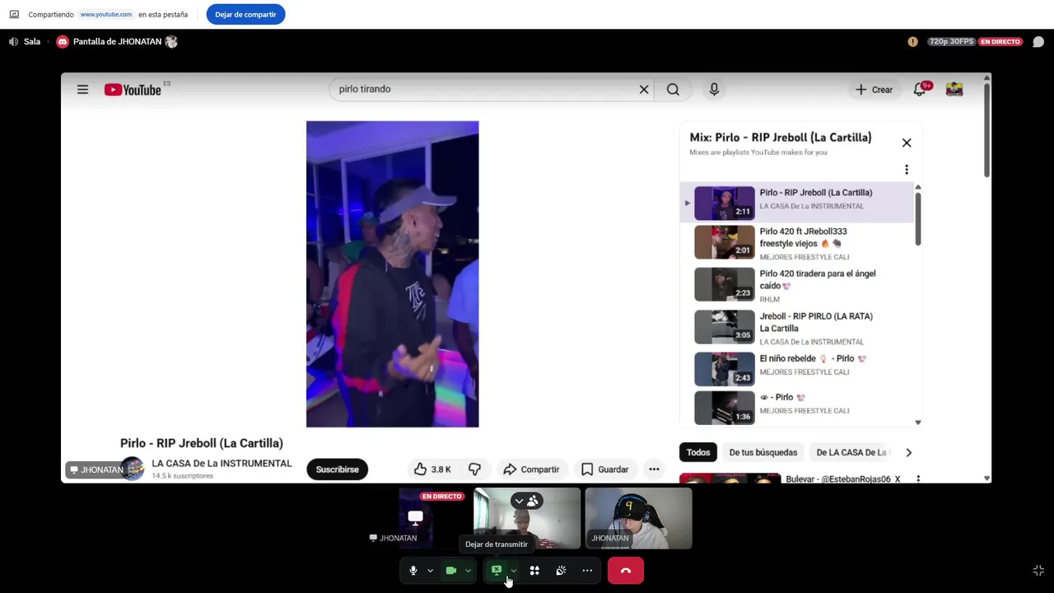Click the Discord logo beside Pantalla de JHONATAN
The image size is (1054, 593).
(x=62, y=41)
